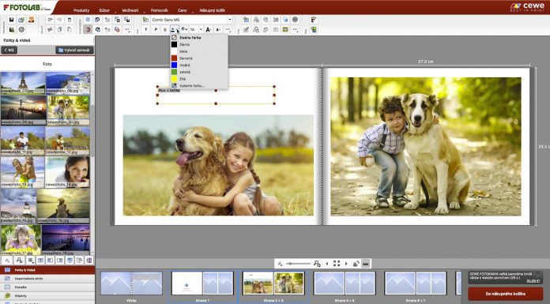Click the globe icon in top toolbar
This screenshot has width=550, height=304.
click(x=295, y=20)
